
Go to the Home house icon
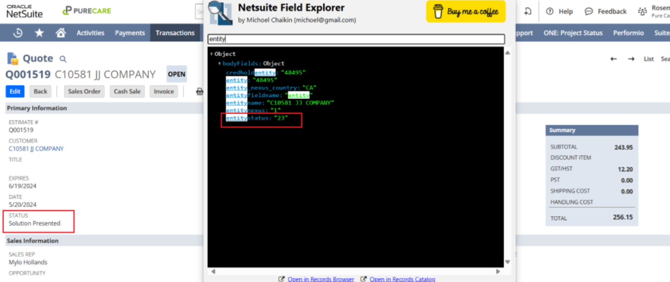click(60, 33)
